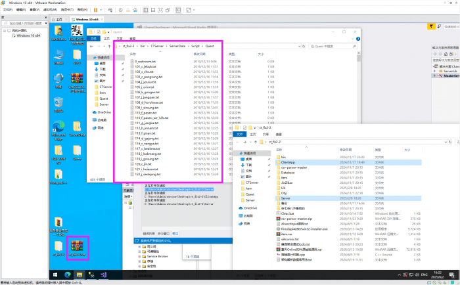Screen dimensions: 460x285
Task: Click Quick Access in Quest navigation pane
Action: 104,58
